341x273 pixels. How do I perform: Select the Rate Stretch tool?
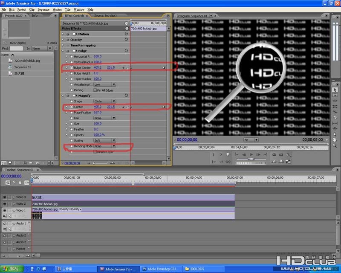click(335, 112)
